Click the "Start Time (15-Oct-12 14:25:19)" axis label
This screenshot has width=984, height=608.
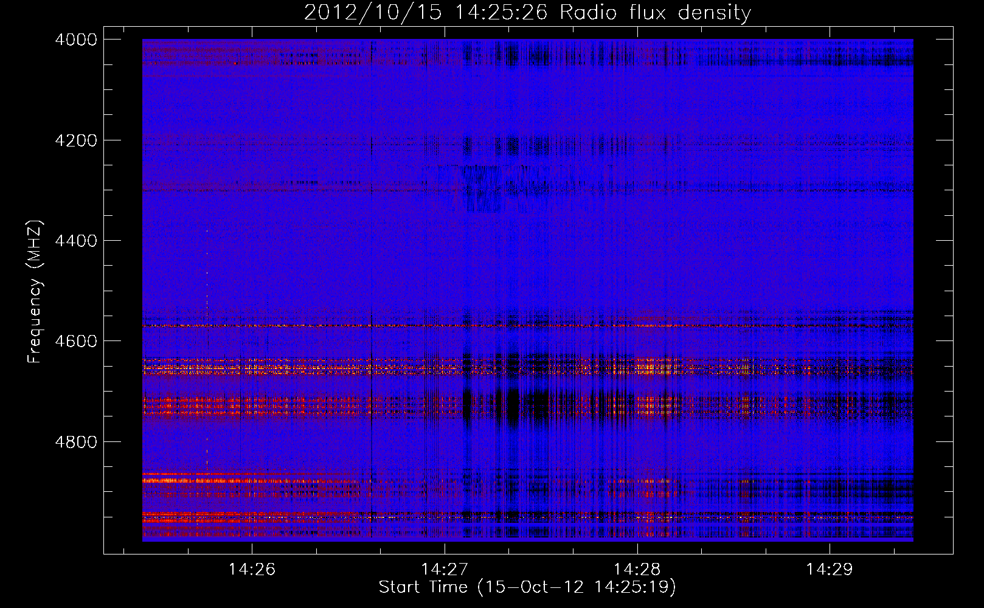[x=527, y=587]
